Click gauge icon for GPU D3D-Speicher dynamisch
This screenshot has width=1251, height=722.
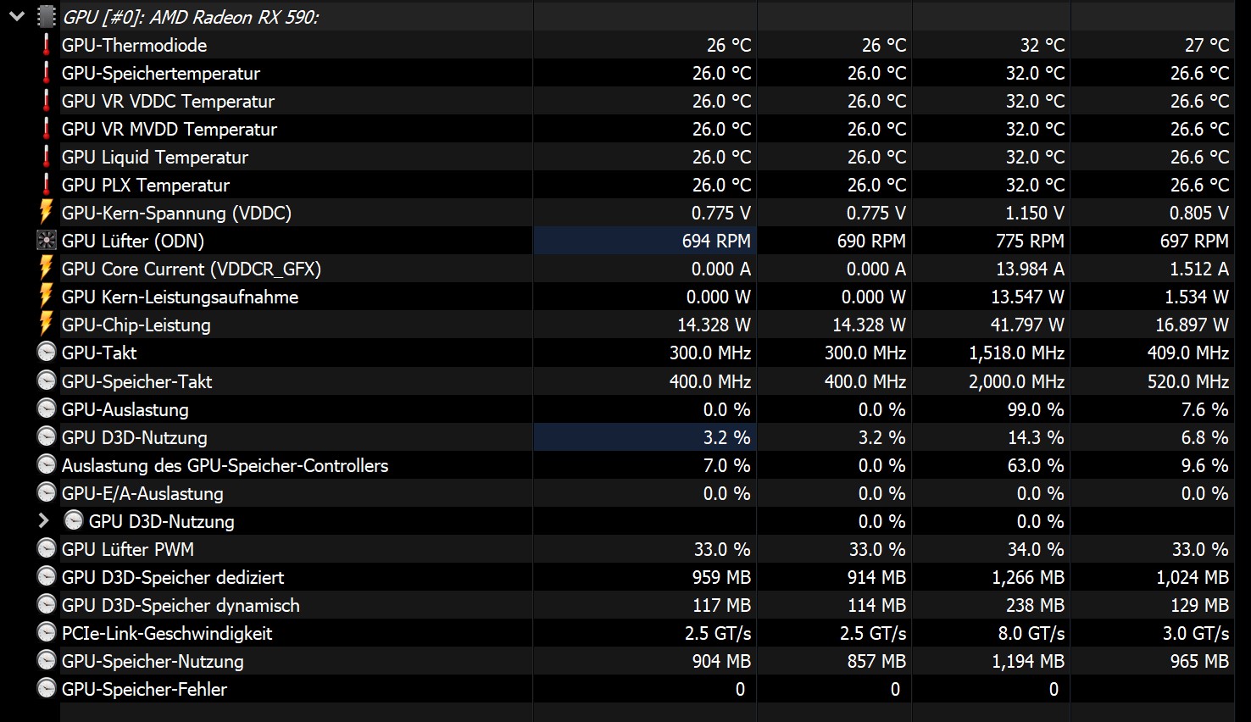pyautogui.click(x=47, y=604)
